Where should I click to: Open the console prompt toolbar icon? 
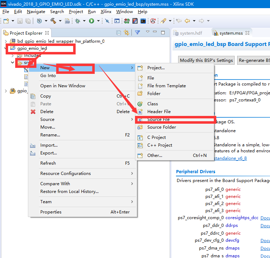[x=117, y=21]
